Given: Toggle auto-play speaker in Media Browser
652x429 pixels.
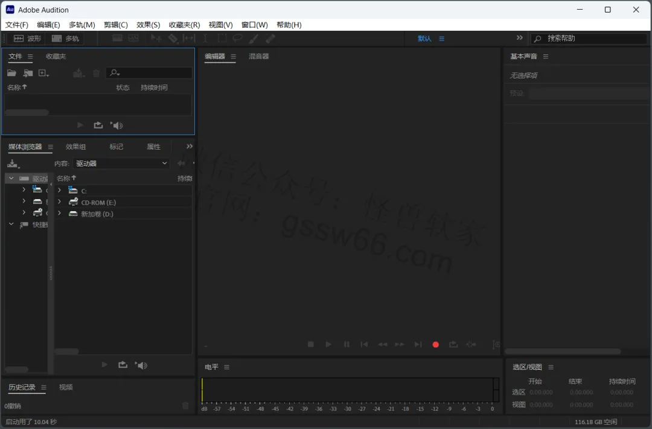Looking at the screenshot, I should tap(141, 365).
